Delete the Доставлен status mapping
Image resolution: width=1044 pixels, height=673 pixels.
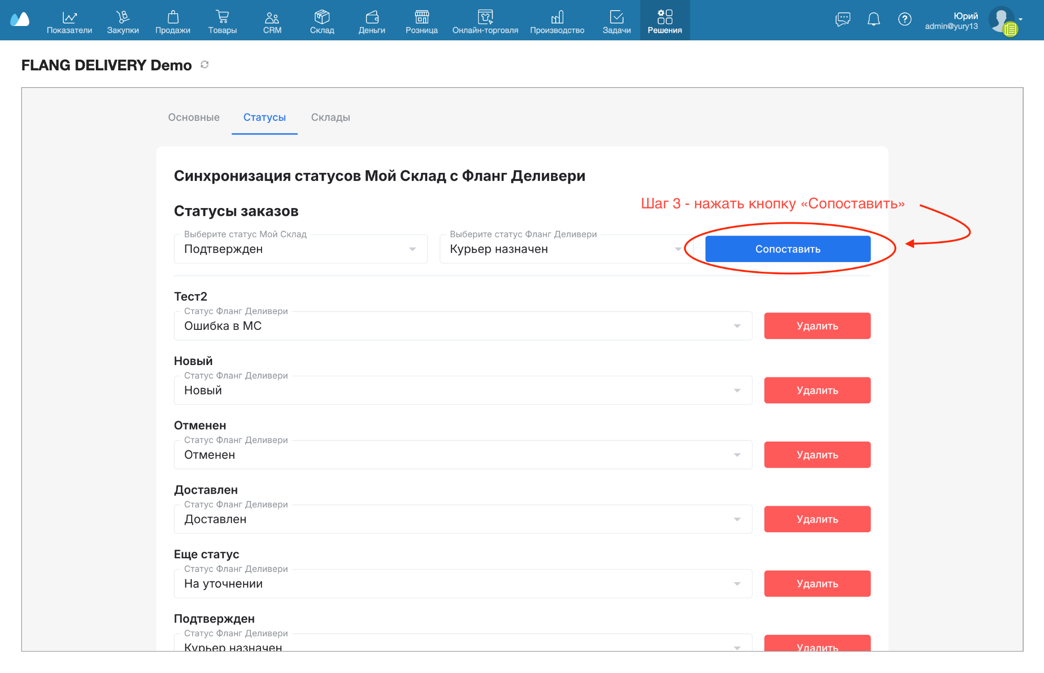[817, 519]
